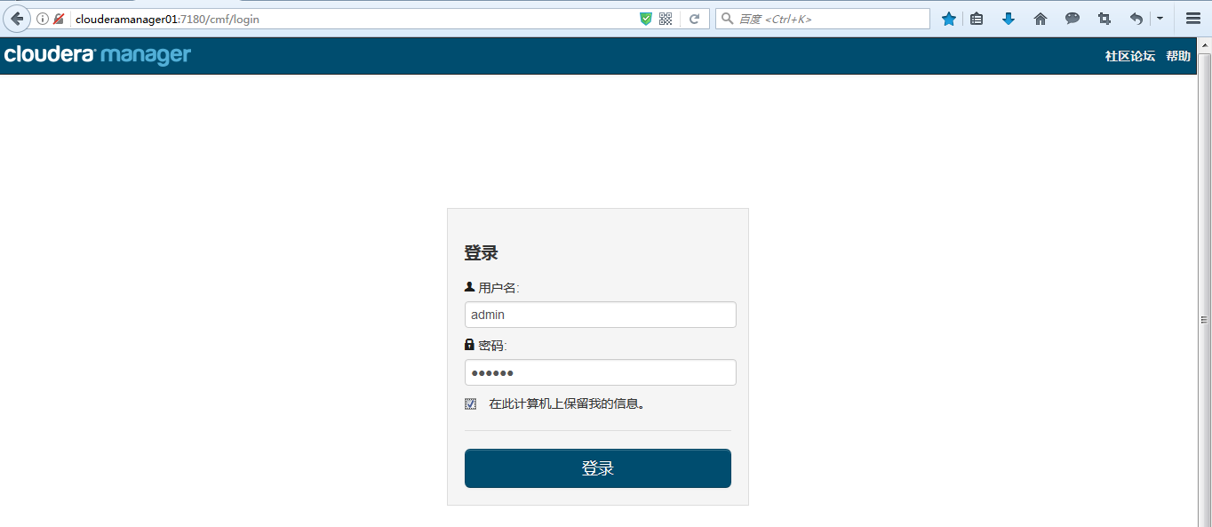Click the scrollbar up arrow
This screenshot has width=1212, height=527.
point(1205,44)
